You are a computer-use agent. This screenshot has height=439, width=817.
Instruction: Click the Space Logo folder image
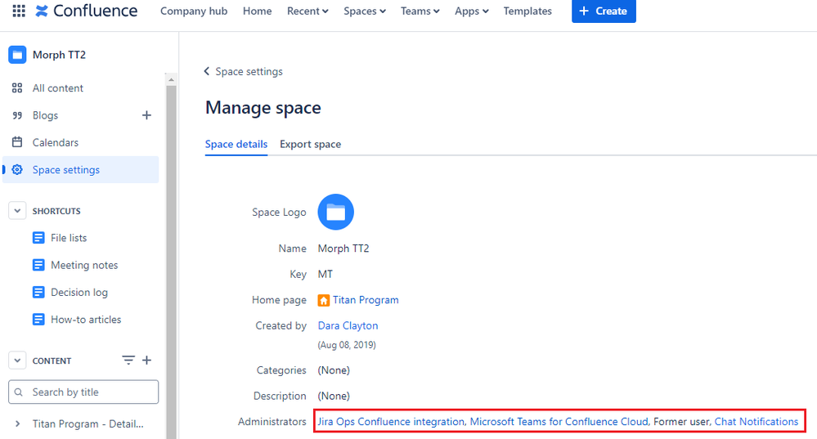point(335,212)
